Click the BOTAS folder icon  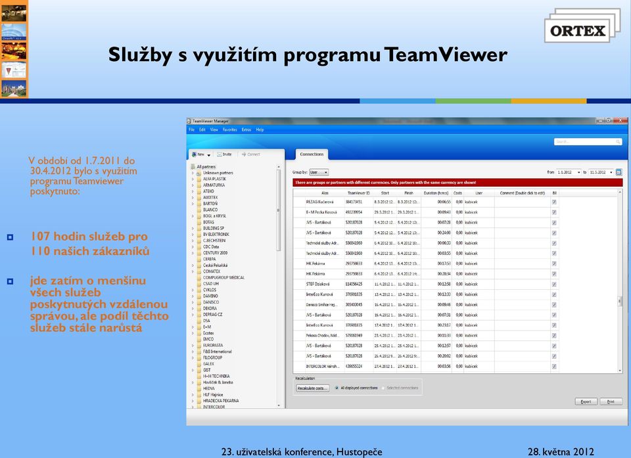(199, 222)
